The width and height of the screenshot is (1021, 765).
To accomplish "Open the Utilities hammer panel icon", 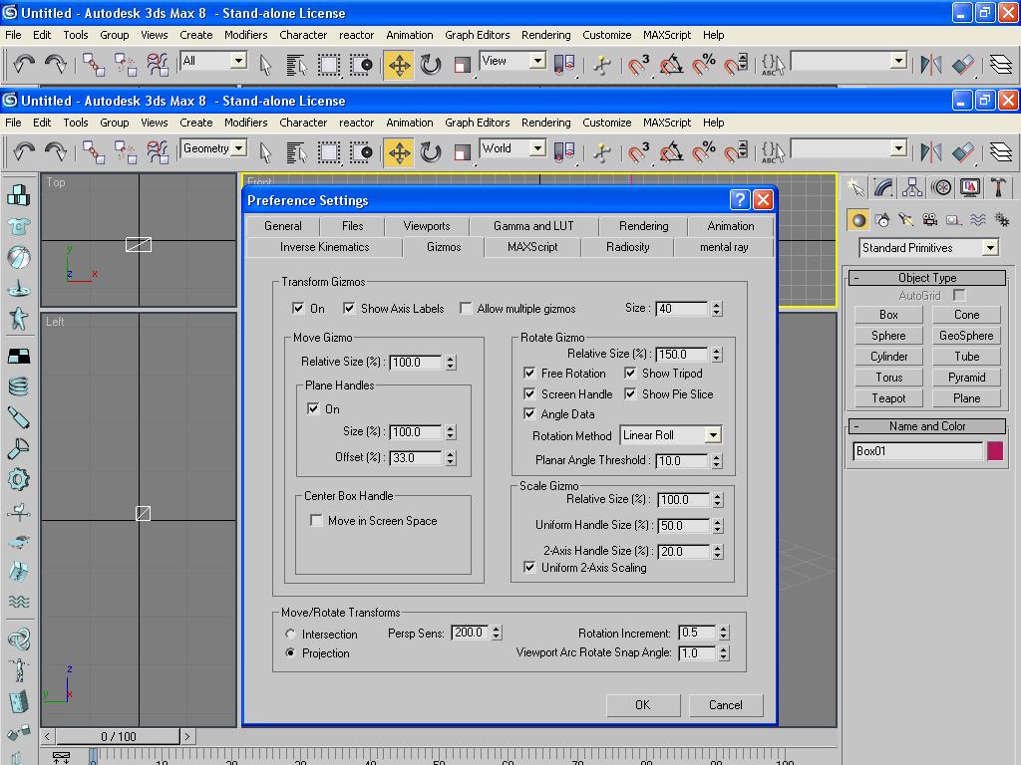I will point(998,187).
